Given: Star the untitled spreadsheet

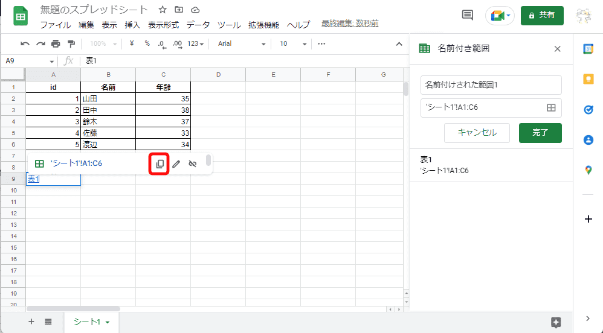Looking at the screenshot, I should (163, 10).
